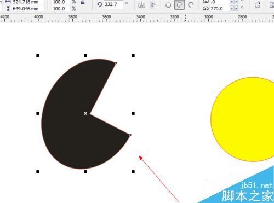Click the pie's lower-right edge node
The width and height of the screenshot is (274, 203).
tap(130, 135)
